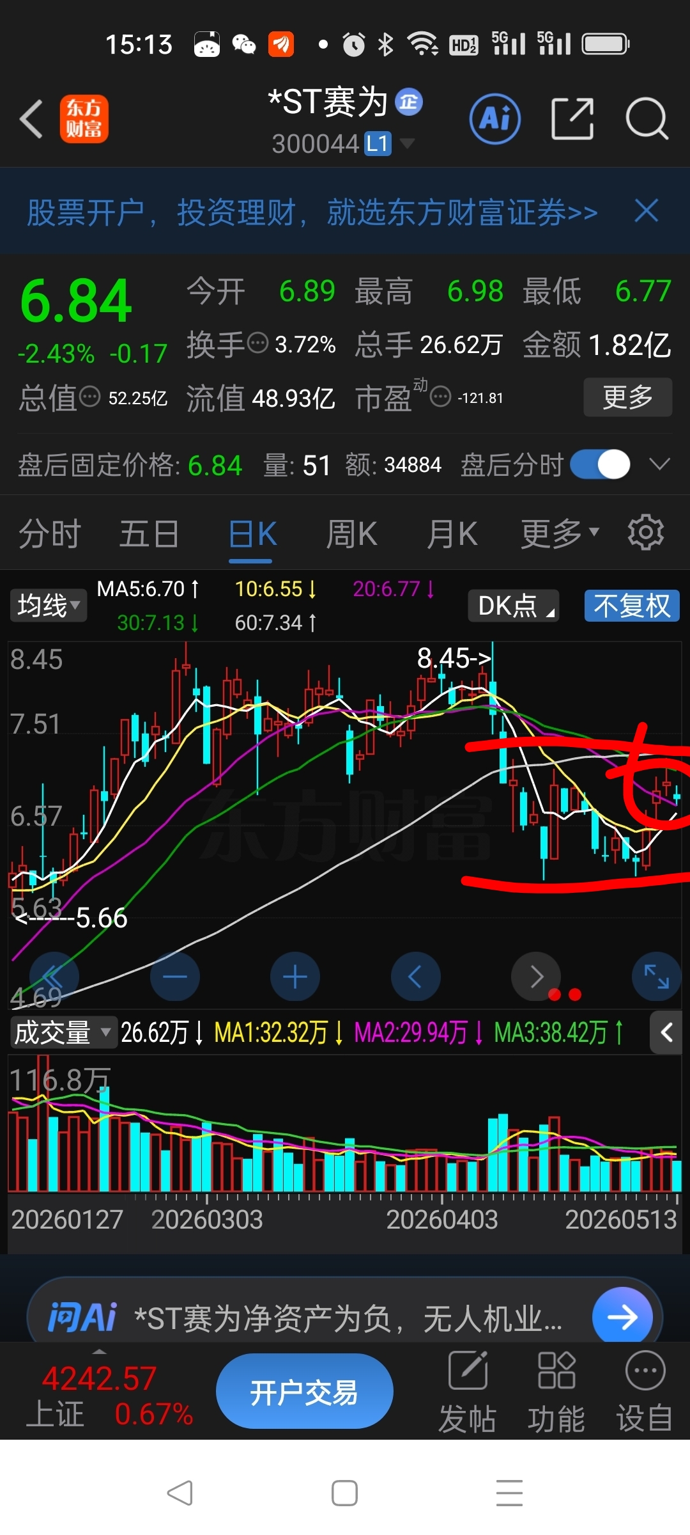Screen dimensions: 690x1535
Task: Open the 东方财富 app logo
Action: coord(84,119)
